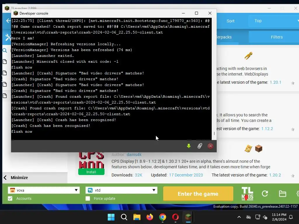Open the wrench tools icon in TLauncher sidebar
The width and height of the screenshot is (299, 224).
pos(8,37)
